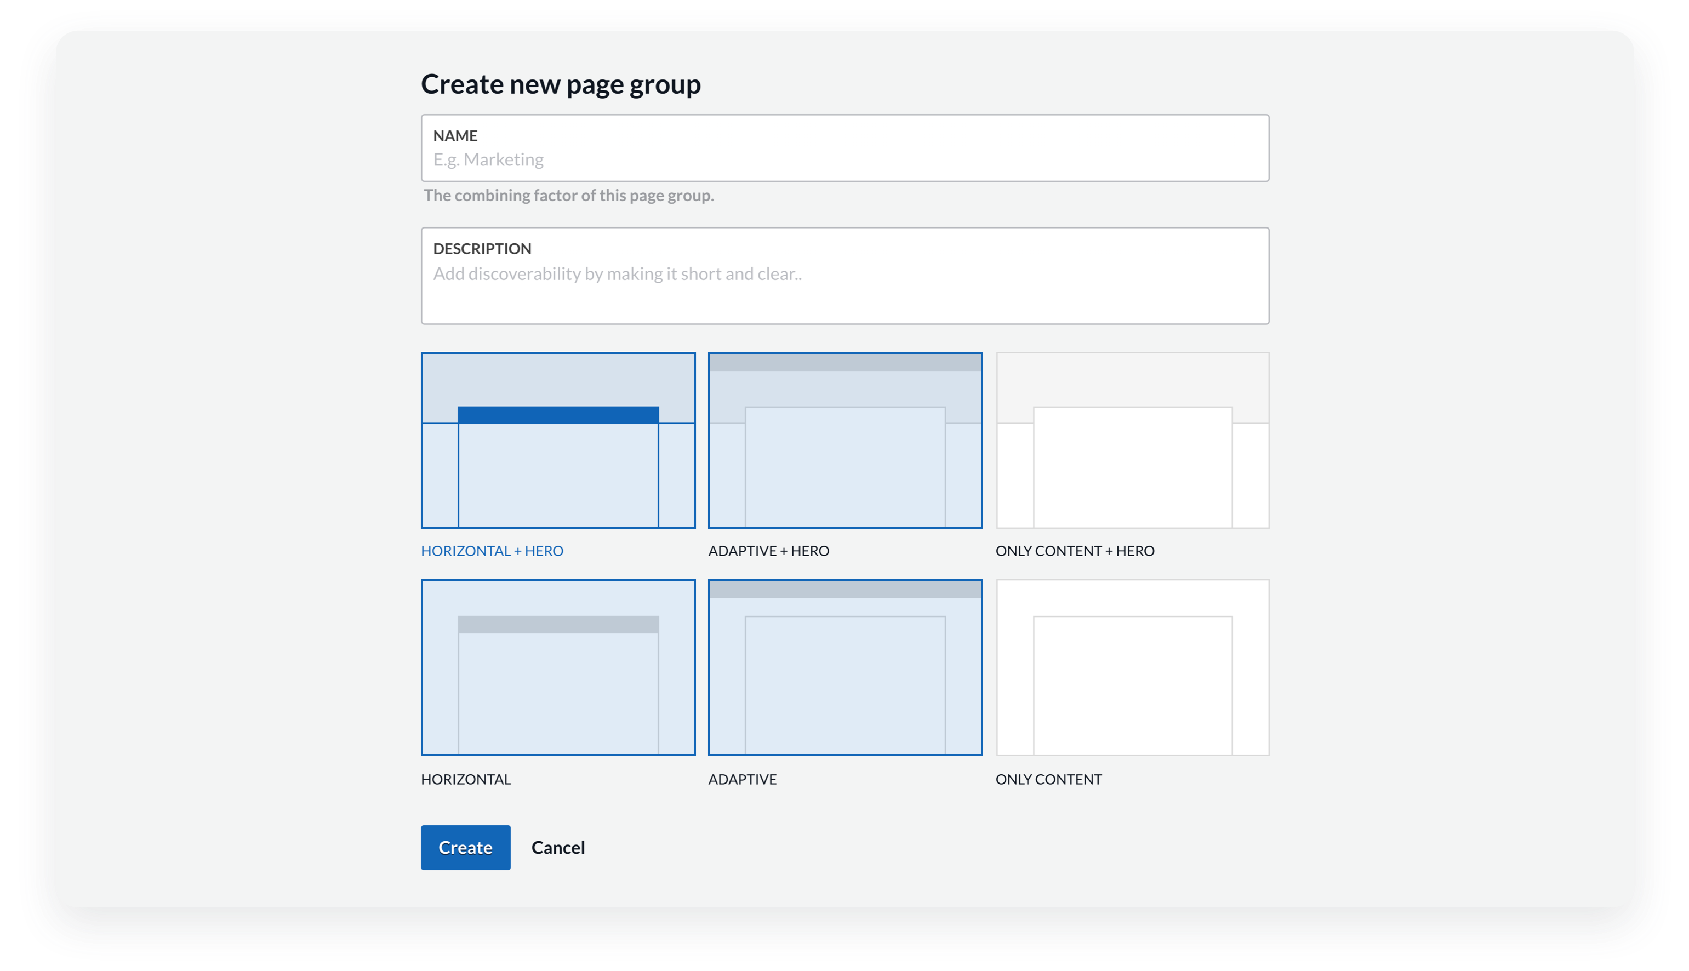Click the NAME field label
Image resolution: width=1689 pixels, height=971 pixels.
[x=455, y=136]
